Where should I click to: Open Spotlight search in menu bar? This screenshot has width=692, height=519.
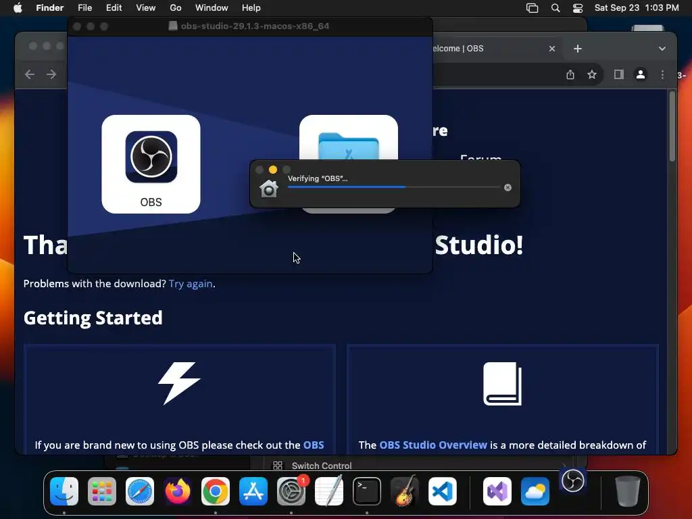(555, 8)
